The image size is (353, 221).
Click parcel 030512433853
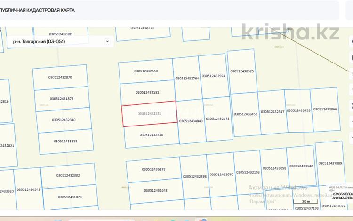(65, 142)
